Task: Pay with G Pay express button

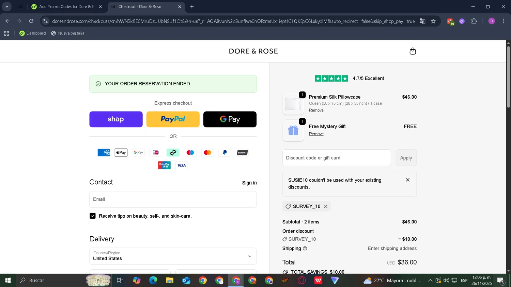Action: tap(230, 119)
